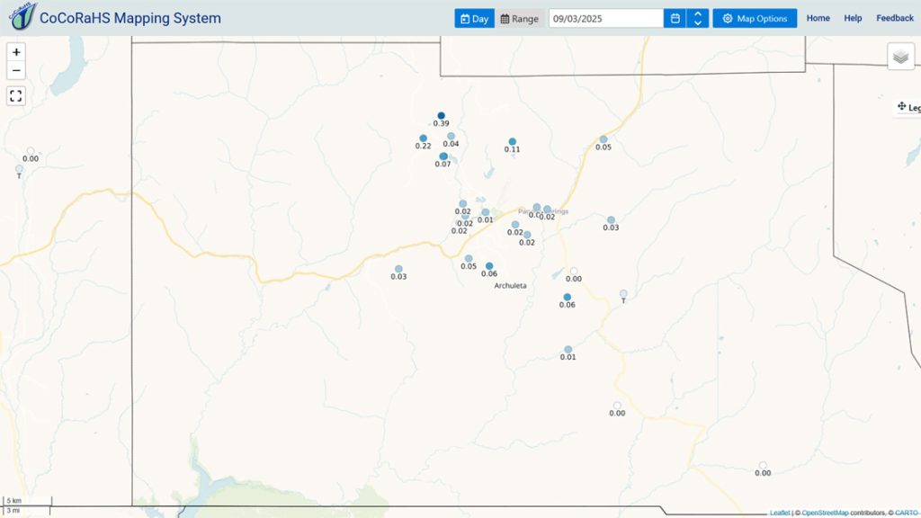Click the CoCoRaHS Mapping System title
This screenshot has height=518, width=921.
(130, 18)
